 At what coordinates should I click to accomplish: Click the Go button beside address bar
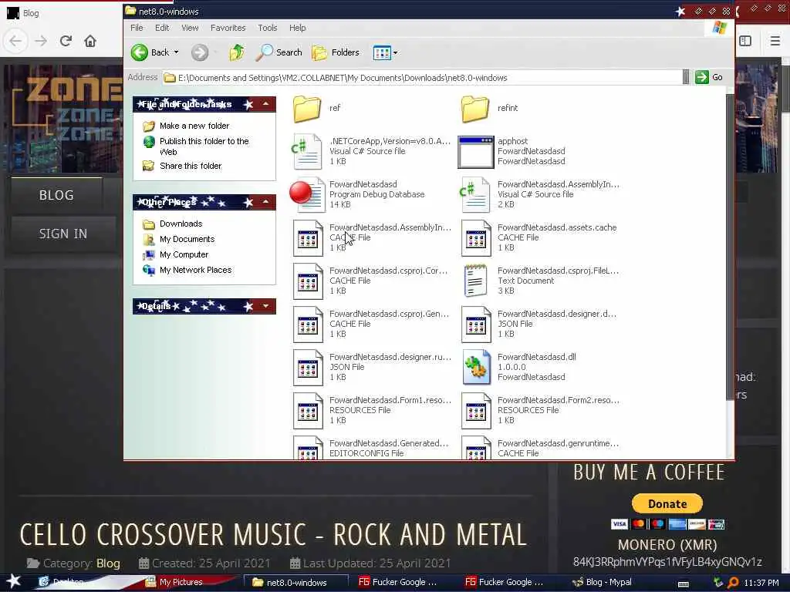coord(709,77)
